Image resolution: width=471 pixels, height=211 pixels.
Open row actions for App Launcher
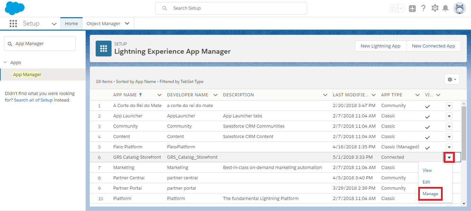(449, 116)
